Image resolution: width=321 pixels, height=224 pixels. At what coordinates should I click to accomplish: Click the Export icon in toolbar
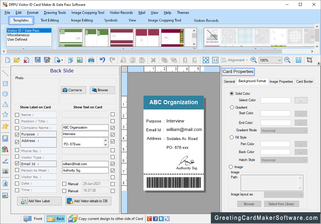(58, 60)
